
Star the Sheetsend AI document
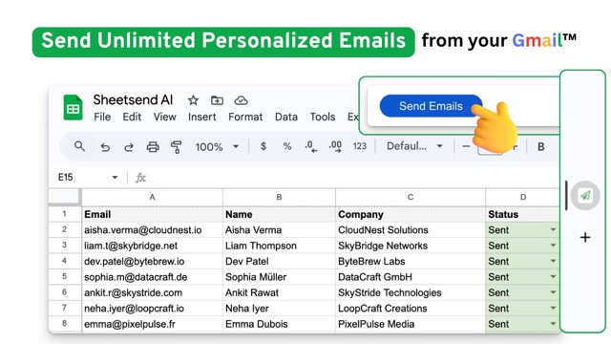click(193, 100)
